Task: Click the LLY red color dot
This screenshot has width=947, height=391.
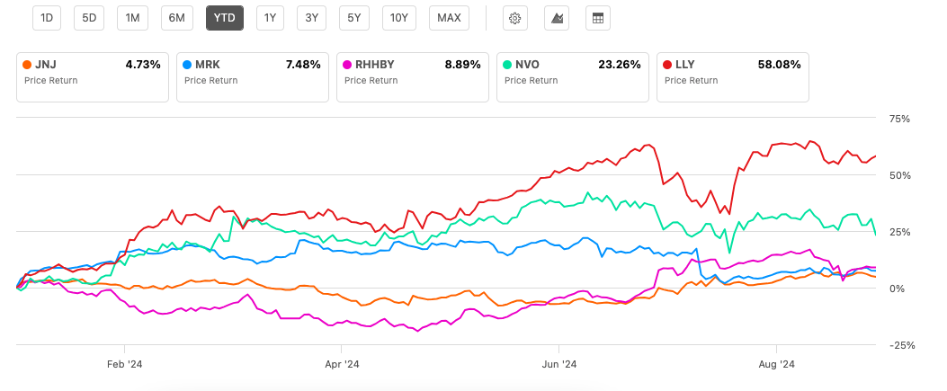Action: click(x=669, y=65)
